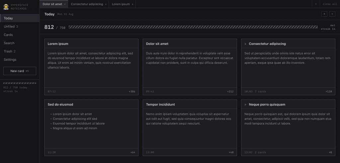Image resolution: width=340 pixels, height=163 pixels.
Task: Expand the Neque porro quisquam card stack
Action: pos(246,105)
